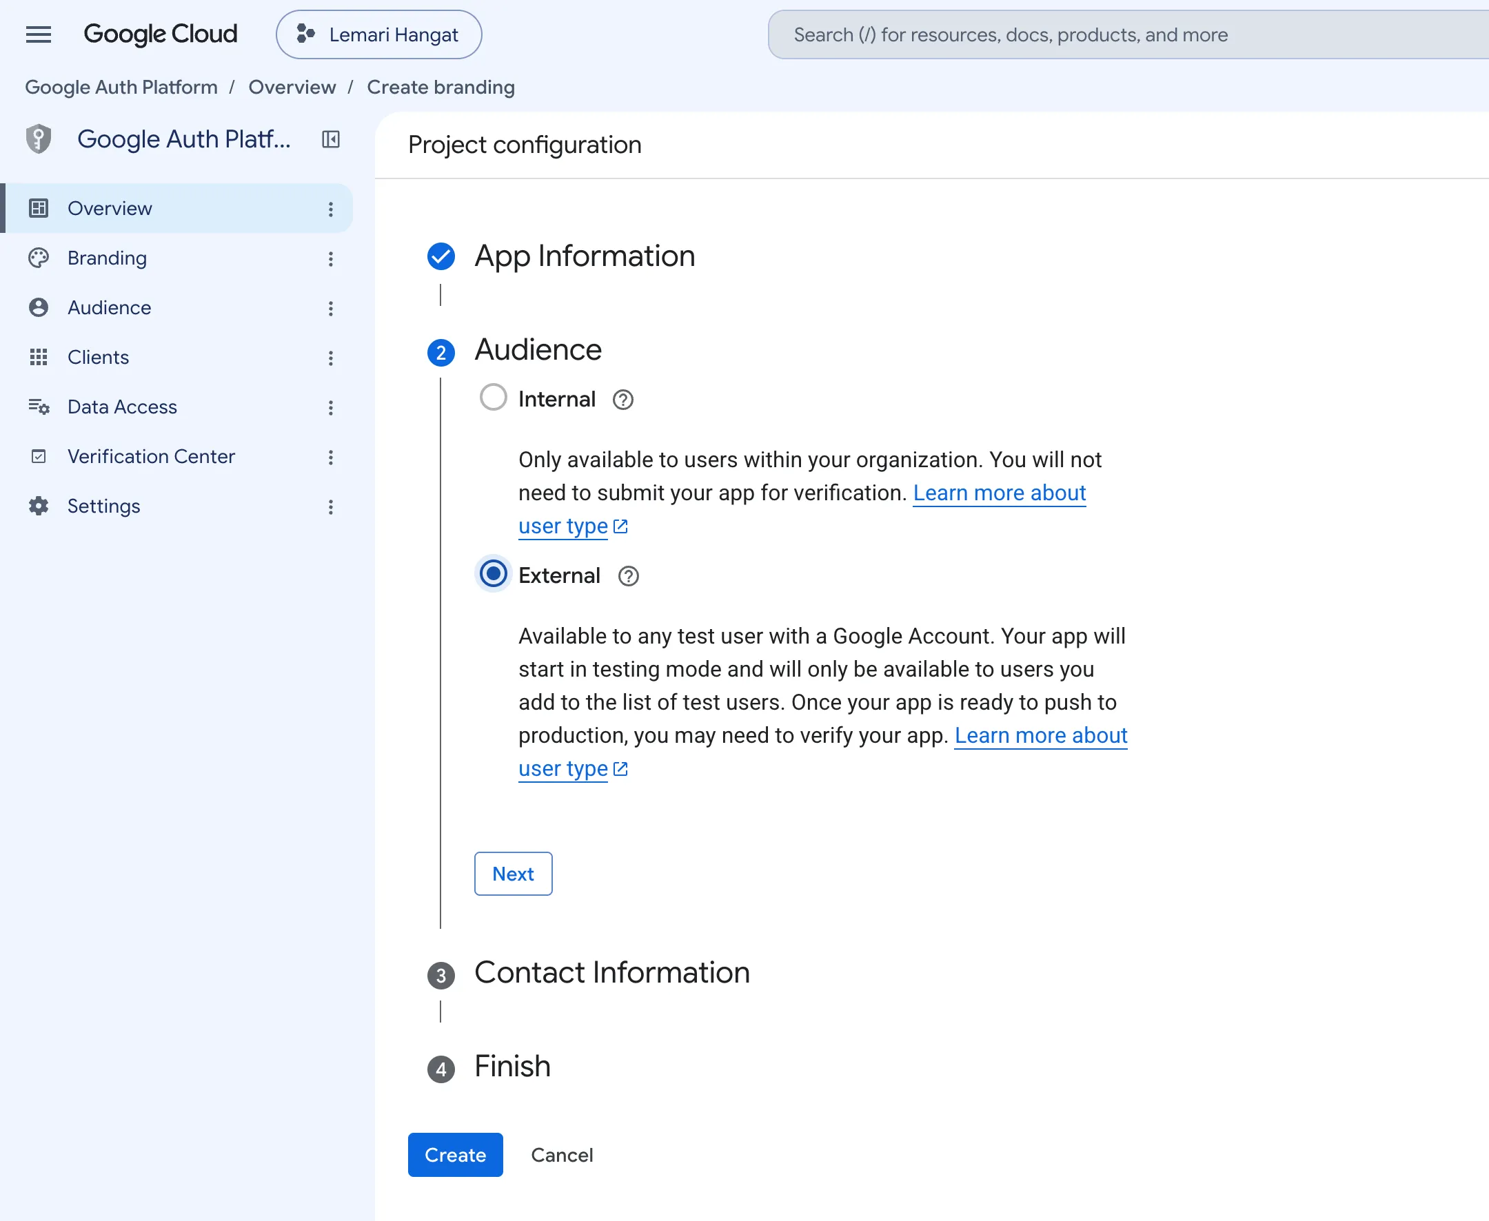Click the resource search field
The height and width of the screenshot is (1221, 1489).
pyautogui.click(x=1128, y=34)
